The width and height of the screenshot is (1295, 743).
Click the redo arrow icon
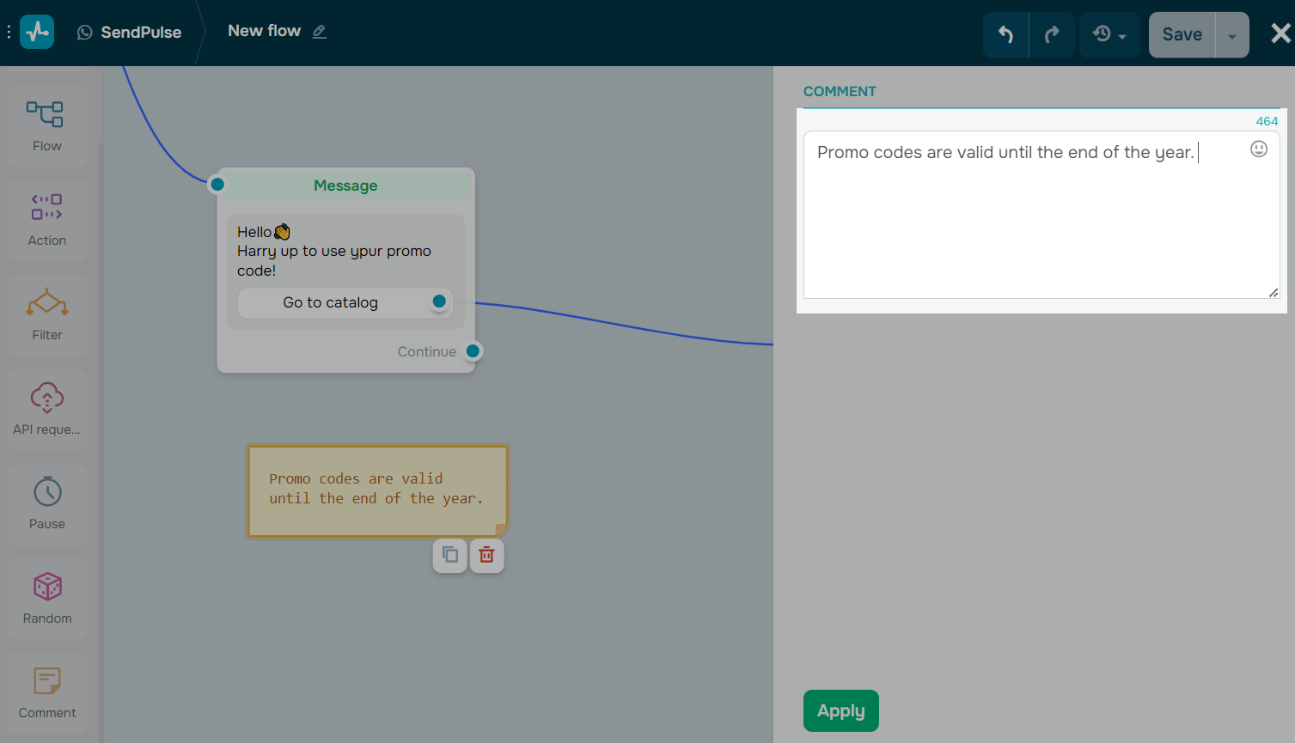1052,33
